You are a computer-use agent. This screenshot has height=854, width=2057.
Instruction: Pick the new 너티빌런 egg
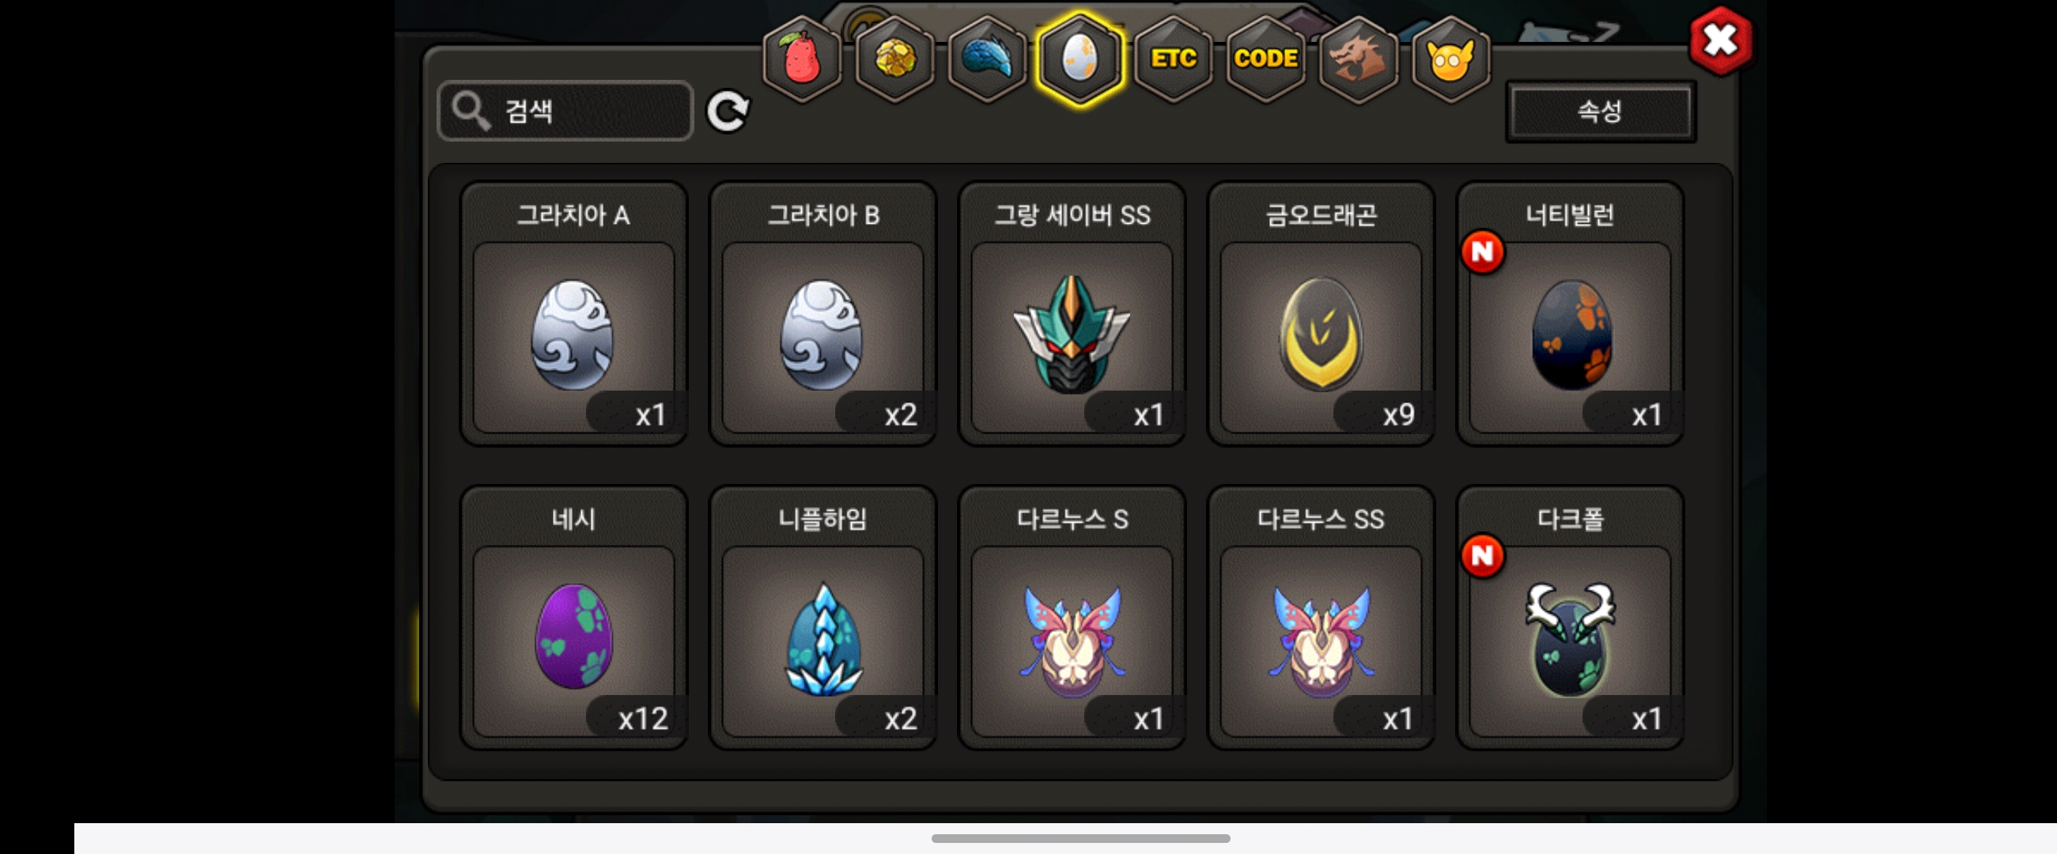tap(1570, 314)
